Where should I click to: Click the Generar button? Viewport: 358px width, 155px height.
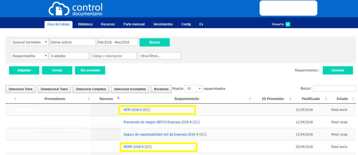tap(337, 70)
